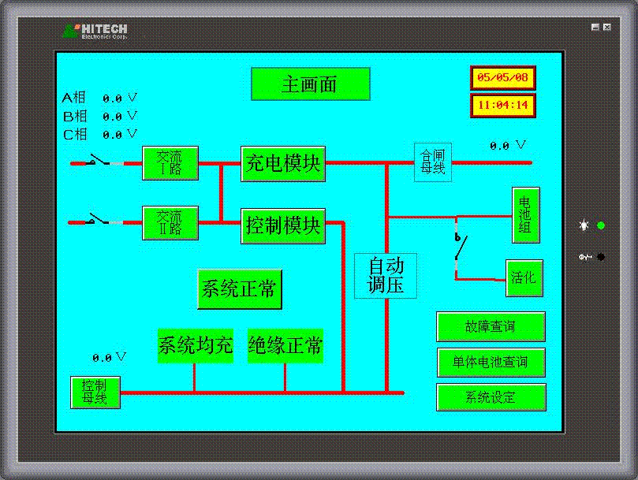638x480 pixels.
Task: Minimize the HMI simulator window
Action: click(595, 28)
